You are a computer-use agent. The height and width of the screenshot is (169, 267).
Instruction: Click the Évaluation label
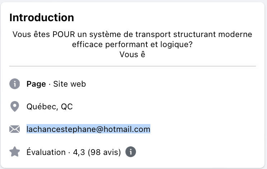[46, 152]
